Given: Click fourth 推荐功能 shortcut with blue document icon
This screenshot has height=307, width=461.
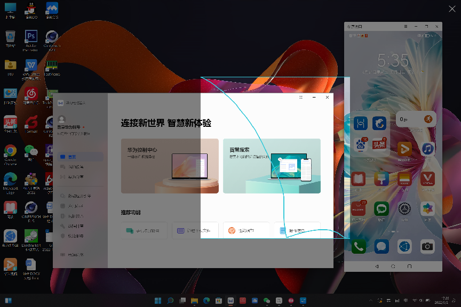Looking at the screenshot, I should [297, 231].
